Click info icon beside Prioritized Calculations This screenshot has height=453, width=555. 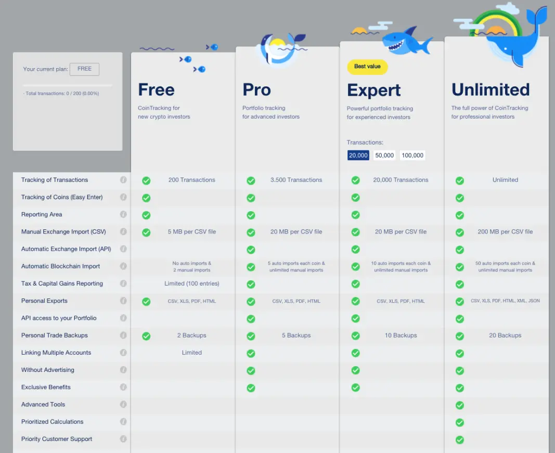[123, 421]
